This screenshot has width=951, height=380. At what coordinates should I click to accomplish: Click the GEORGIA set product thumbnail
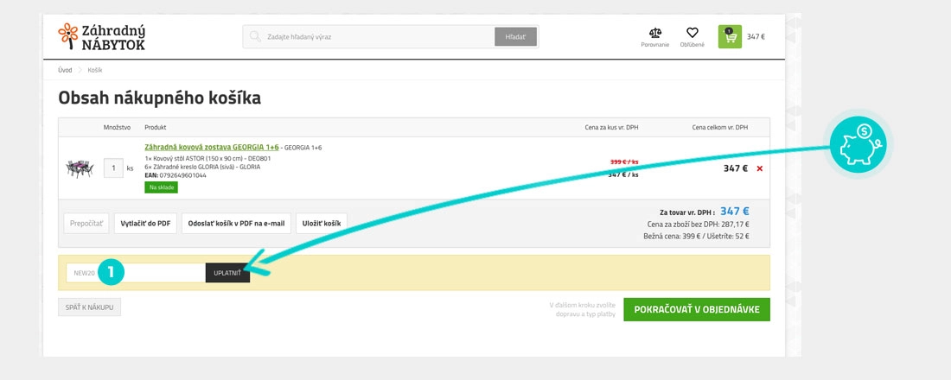[80, 168]
